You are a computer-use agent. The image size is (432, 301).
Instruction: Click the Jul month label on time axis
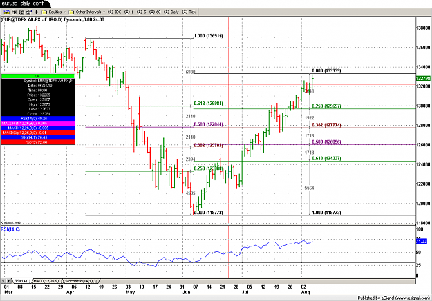pos(245,292)
